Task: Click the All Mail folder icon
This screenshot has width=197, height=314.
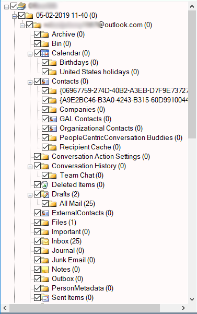Action: [x=53, y=204]
